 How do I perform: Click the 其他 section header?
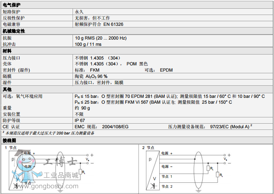(x=7, y=90)
